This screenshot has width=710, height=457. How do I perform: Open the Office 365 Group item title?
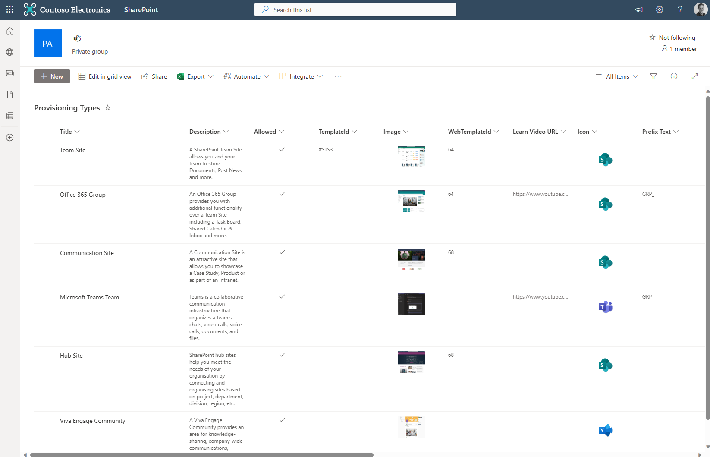83,195
